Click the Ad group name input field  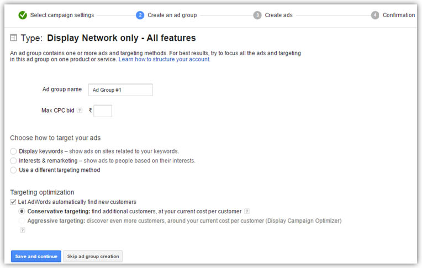[120, 90]
